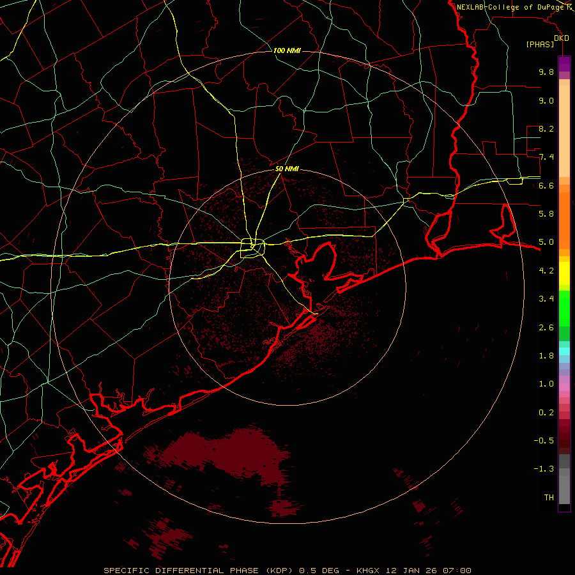This screenshot has width=575, height=575.
Task: Pick the cyan color band beside 1.8
Action: (564, 351)
